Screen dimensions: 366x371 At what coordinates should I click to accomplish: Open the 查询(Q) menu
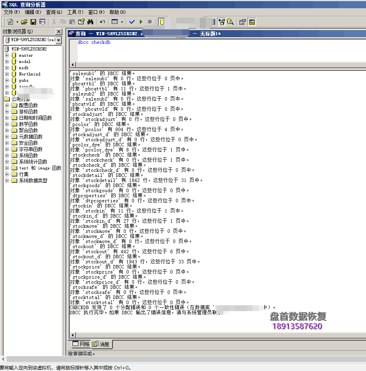(54, 12)
